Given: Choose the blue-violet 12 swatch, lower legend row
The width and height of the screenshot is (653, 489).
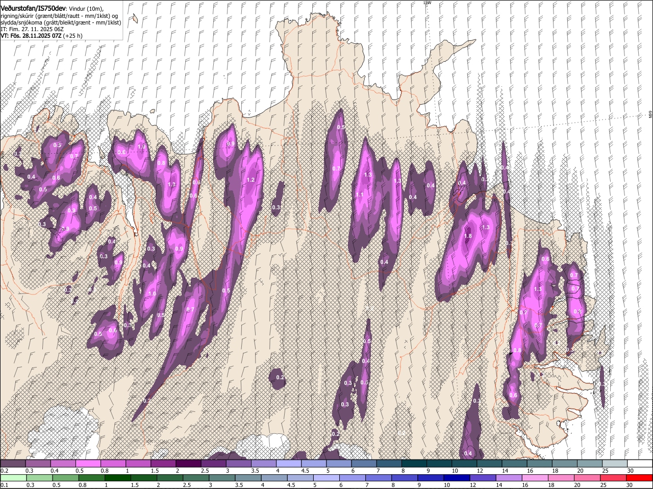Looking at the screenshot, I should point(483,478).
